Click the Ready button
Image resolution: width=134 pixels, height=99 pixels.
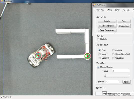(x=107, y=21)
